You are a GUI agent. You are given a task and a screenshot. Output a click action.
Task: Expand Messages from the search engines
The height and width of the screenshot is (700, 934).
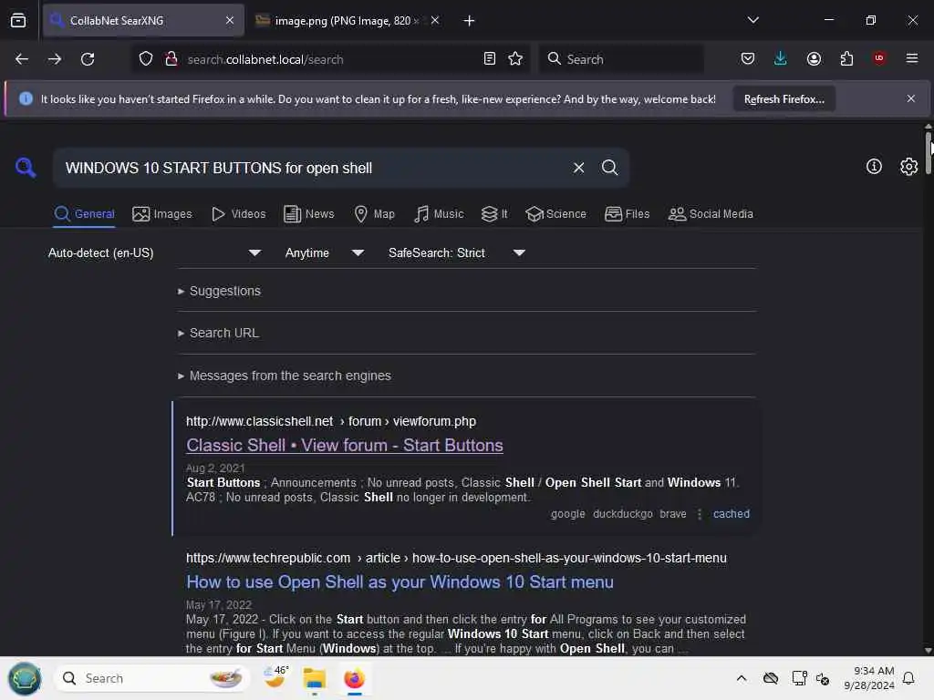tap(285, 376)
